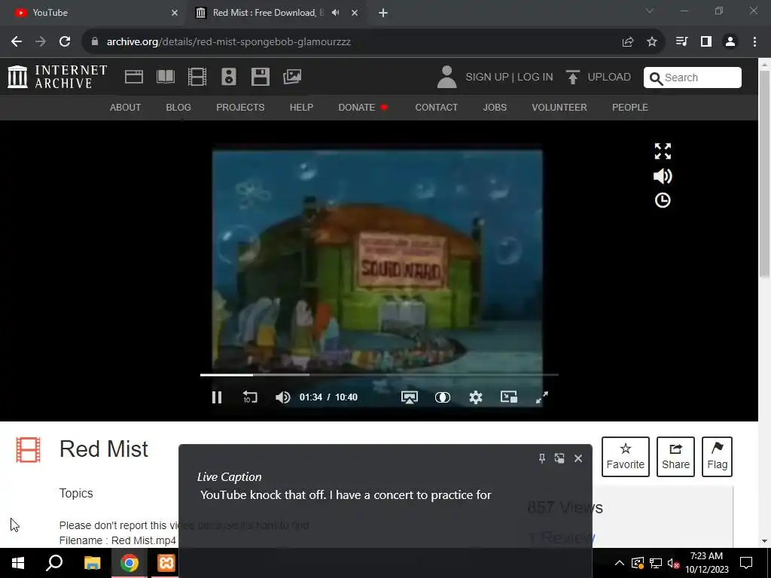The width and height of the screenshot is (771, 578).
Task: Open XAMPP from the taskbar
Action: [166, 563]
